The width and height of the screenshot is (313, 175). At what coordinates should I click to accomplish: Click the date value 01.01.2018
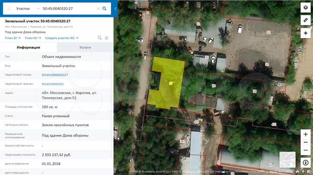tap(51, 164)
